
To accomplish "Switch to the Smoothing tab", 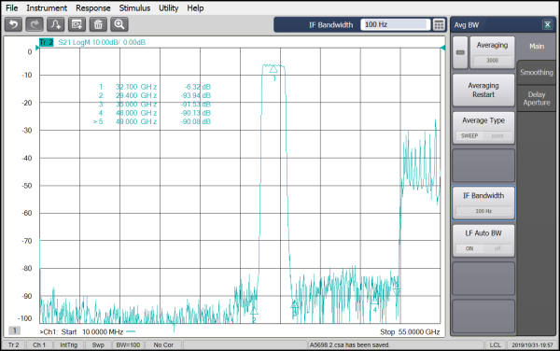I will tap(537, 73).
